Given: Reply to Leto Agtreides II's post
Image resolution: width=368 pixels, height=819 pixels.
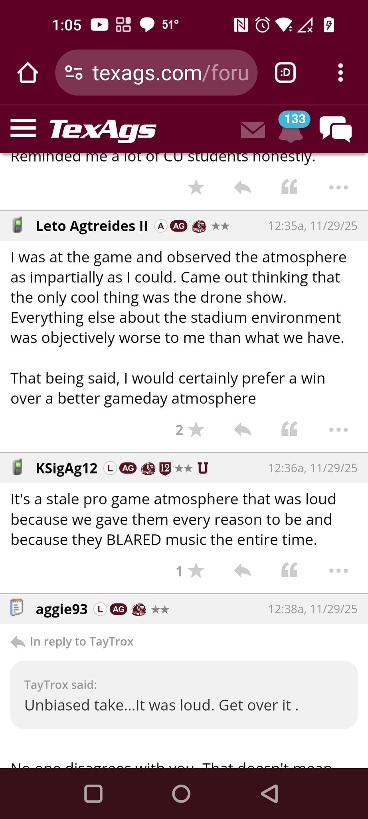Looking at the screenshot, I should 242,430.
